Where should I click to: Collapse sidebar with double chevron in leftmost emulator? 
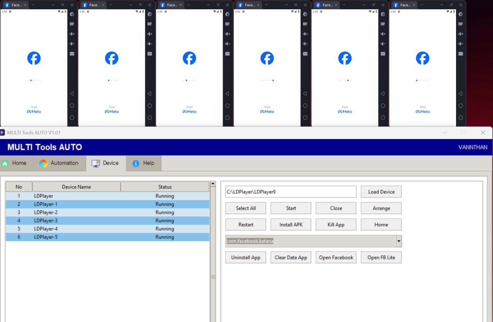point(72,5)
